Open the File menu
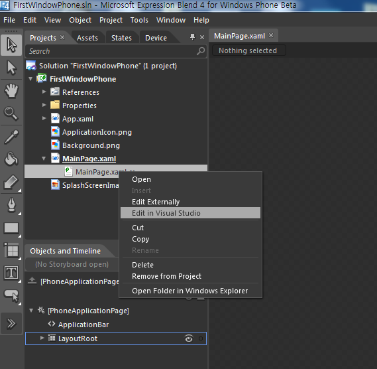 [9, 20]
